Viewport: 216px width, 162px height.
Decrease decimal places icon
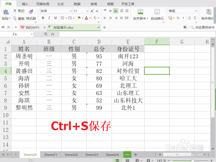point(195,18)
